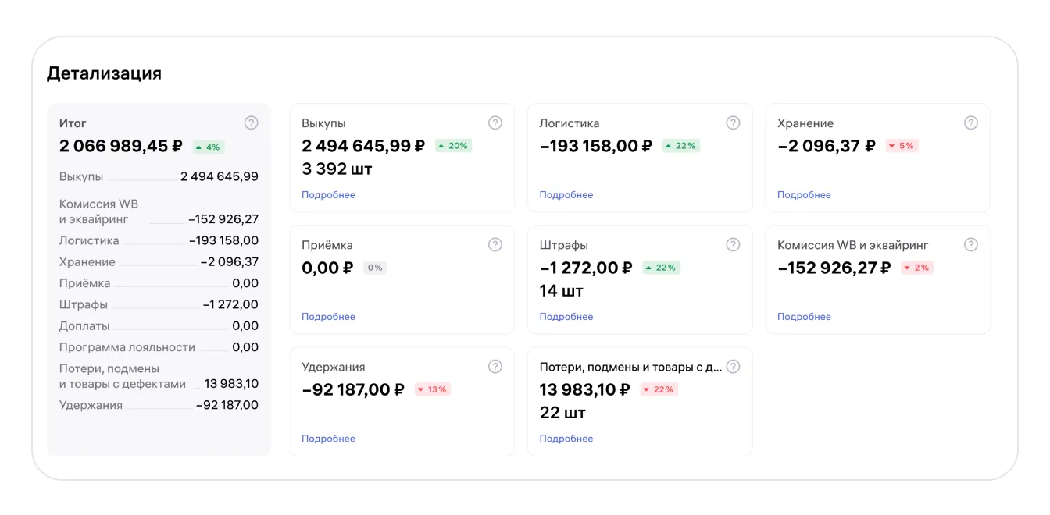Click help icon for Комиссия WB и эквайринг
1050x515 pixels.
pyautogui.click(x=971, y=244)
